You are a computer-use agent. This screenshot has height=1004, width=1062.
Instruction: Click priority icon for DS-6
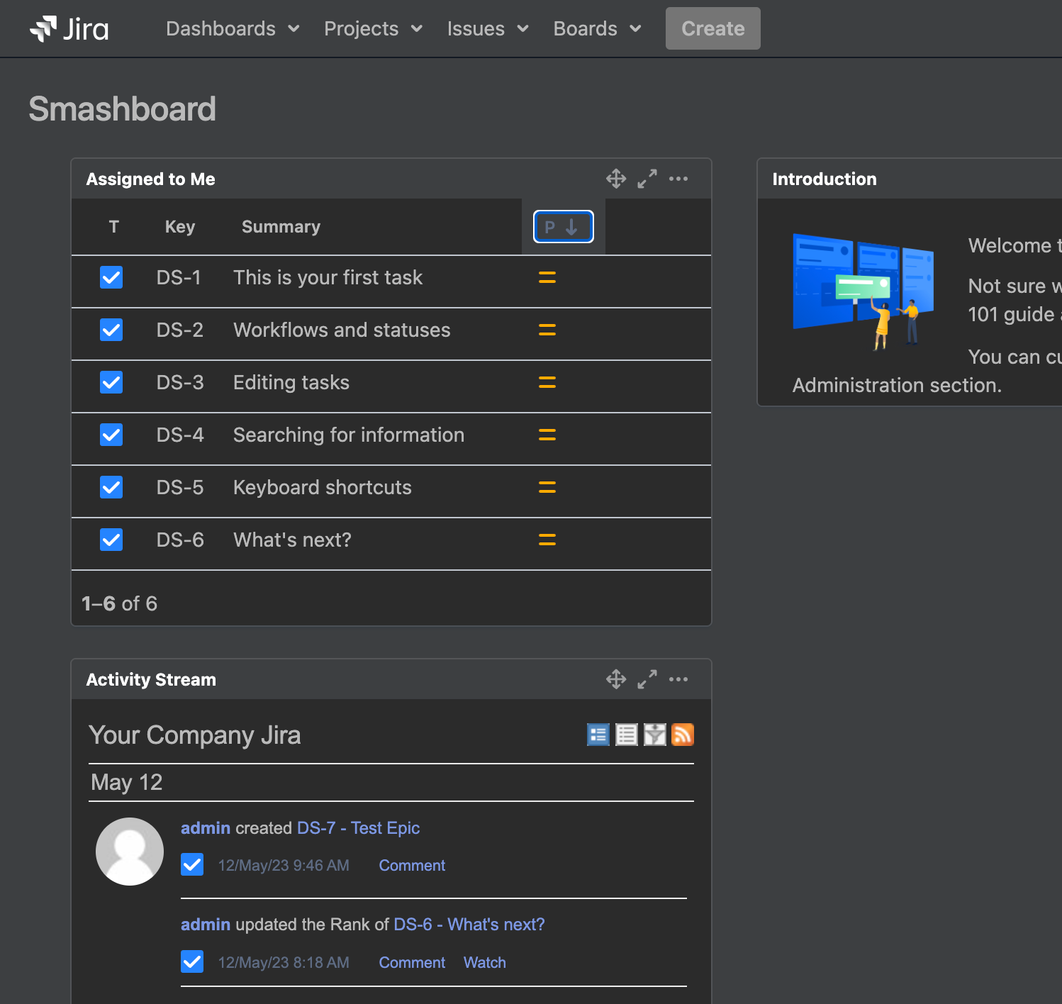(x=547, y=540)
